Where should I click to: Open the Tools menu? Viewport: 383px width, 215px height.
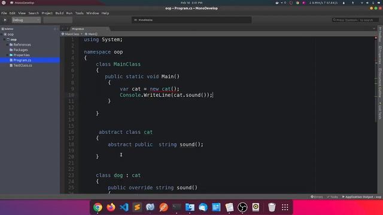80,13
